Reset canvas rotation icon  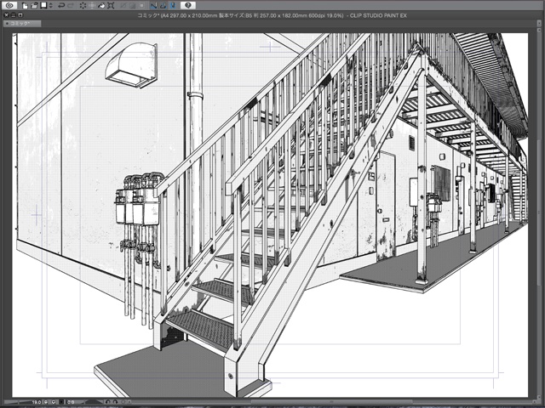pos(123,402)
